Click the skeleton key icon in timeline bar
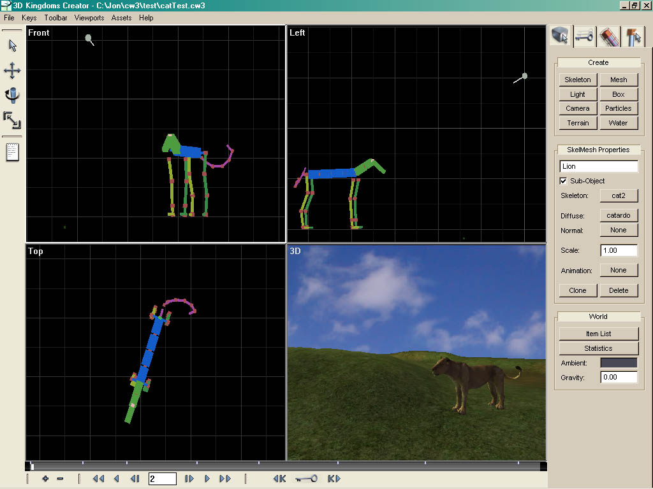 (x=306, y=479)
